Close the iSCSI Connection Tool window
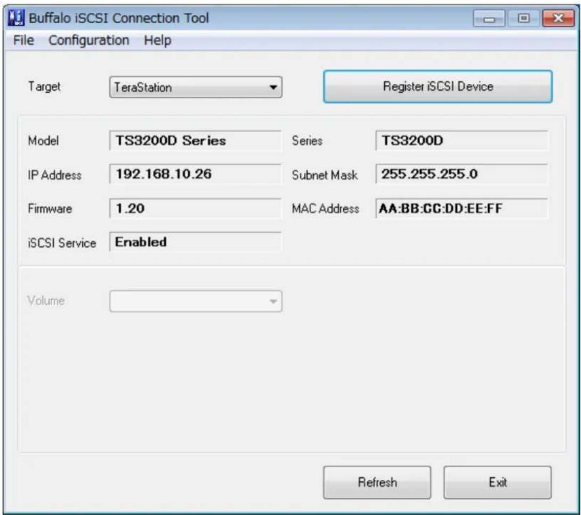Viewport: 581px width, 515px height. pyautogui.click(x=558, y=18)
